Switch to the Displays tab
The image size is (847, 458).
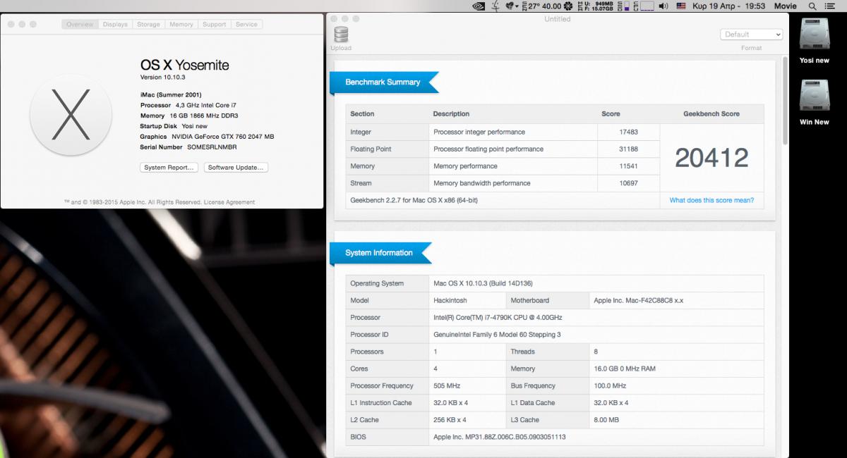115,24
